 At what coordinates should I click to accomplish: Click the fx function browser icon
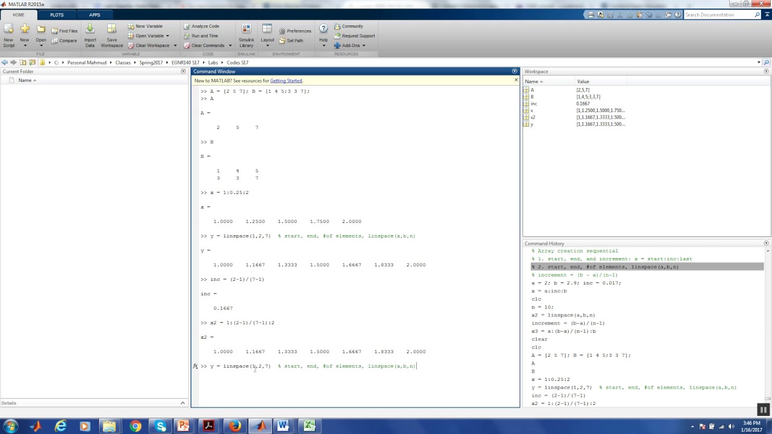[x=195, y=366]
